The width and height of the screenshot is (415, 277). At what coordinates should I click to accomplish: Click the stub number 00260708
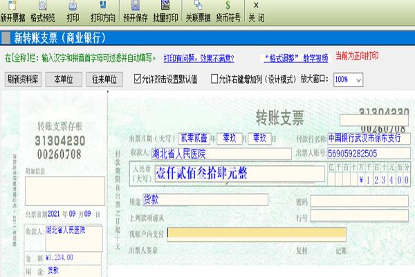click(x=59, y=154)
